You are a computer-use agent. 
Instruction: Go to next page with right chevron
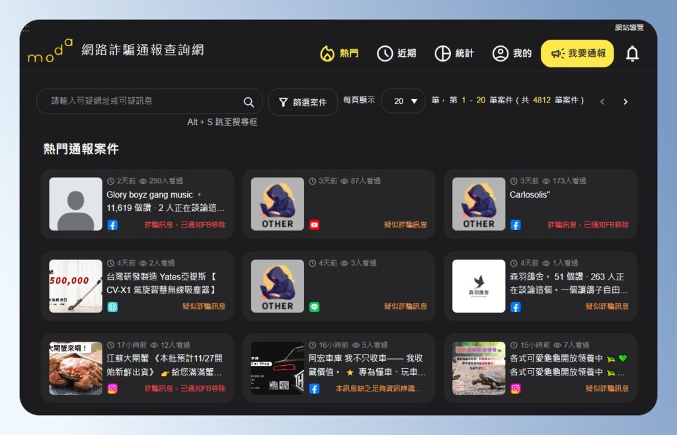click(x=625, y=101)
